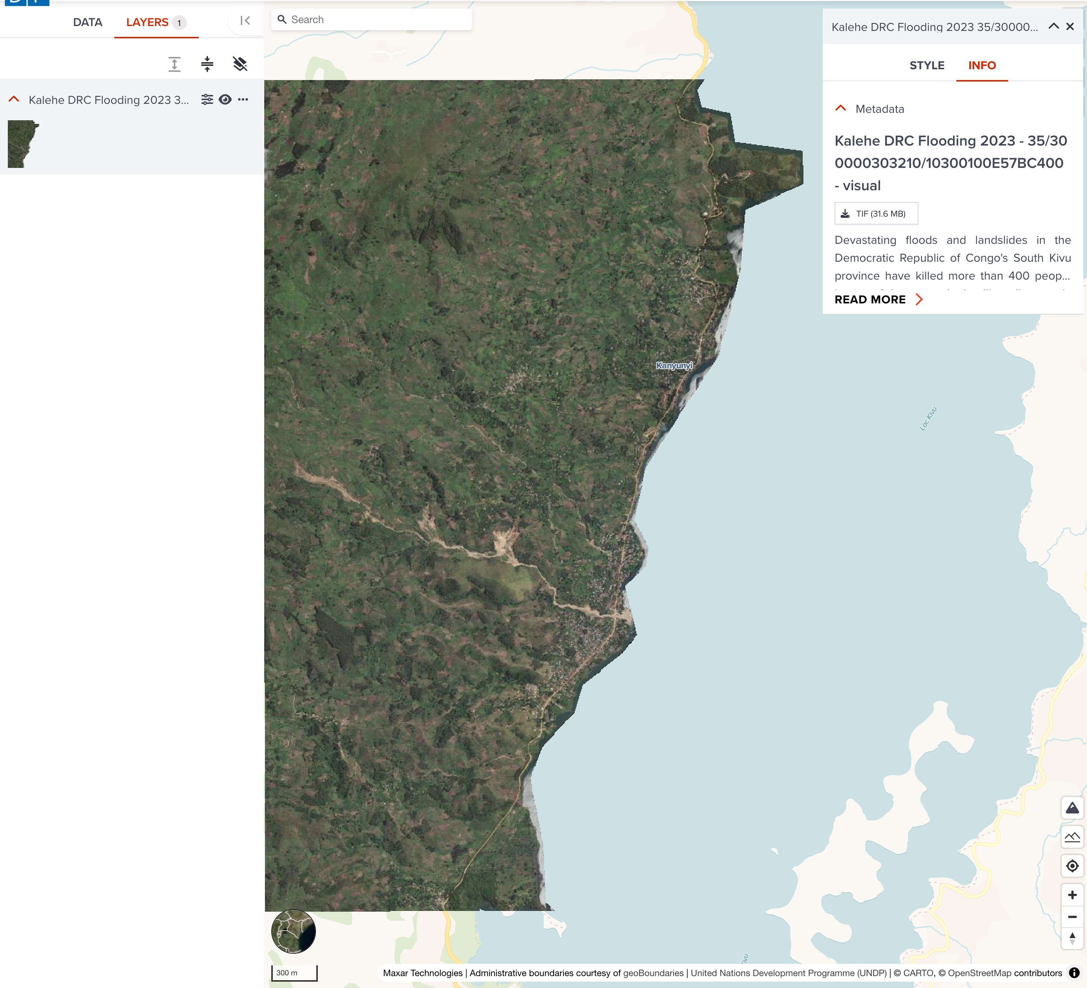Switch to the DATA tab
1087x988 pixels.
coord(87,23)
